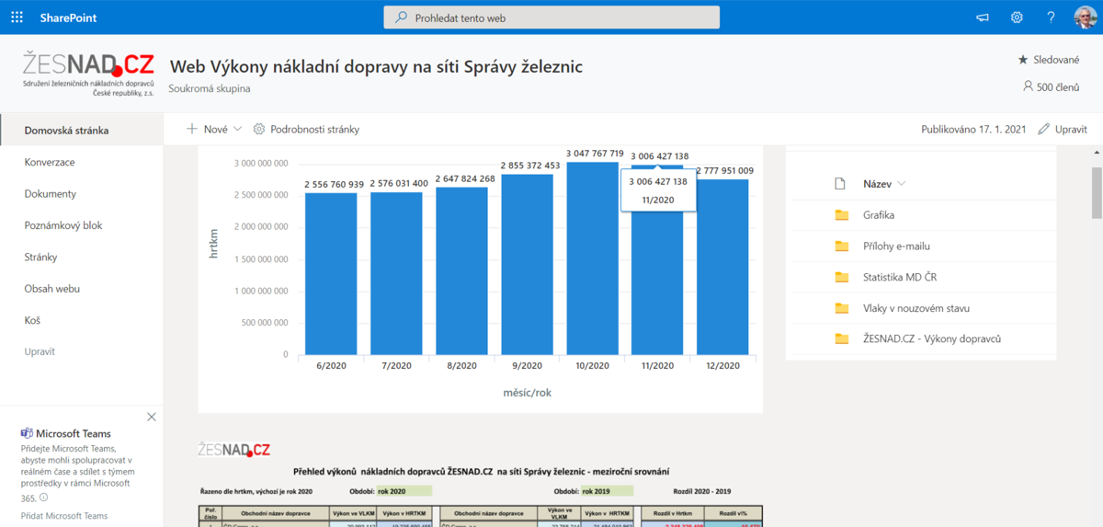Click the Publikováno 17. 1. 2021 text
1103x527 pixels.
tap(973, 130)
